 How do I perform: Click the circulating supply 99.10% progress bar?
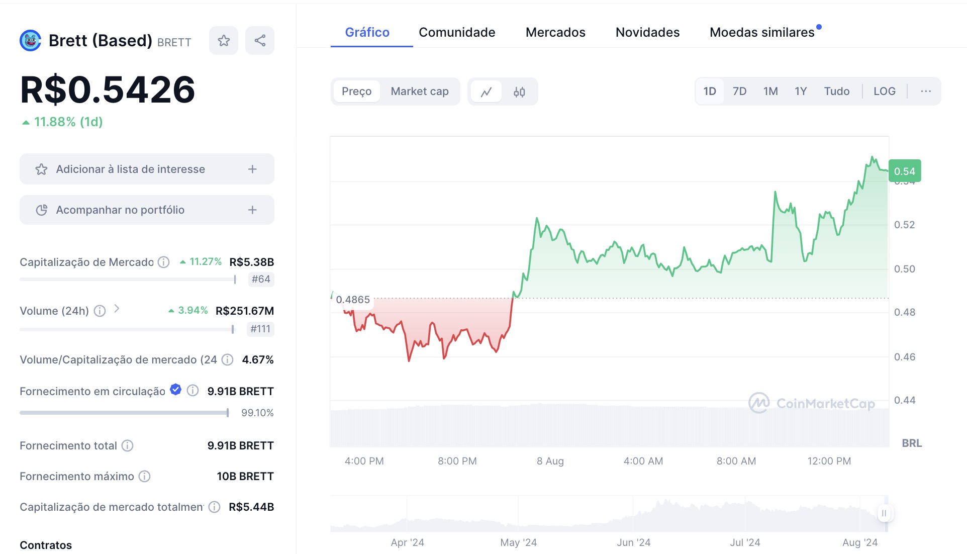pyautogui.click(x=124, y=413)
